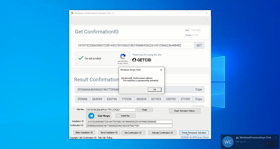
Task: Click the SoftWarez.Best copyright link
Action: pos(195,137)
